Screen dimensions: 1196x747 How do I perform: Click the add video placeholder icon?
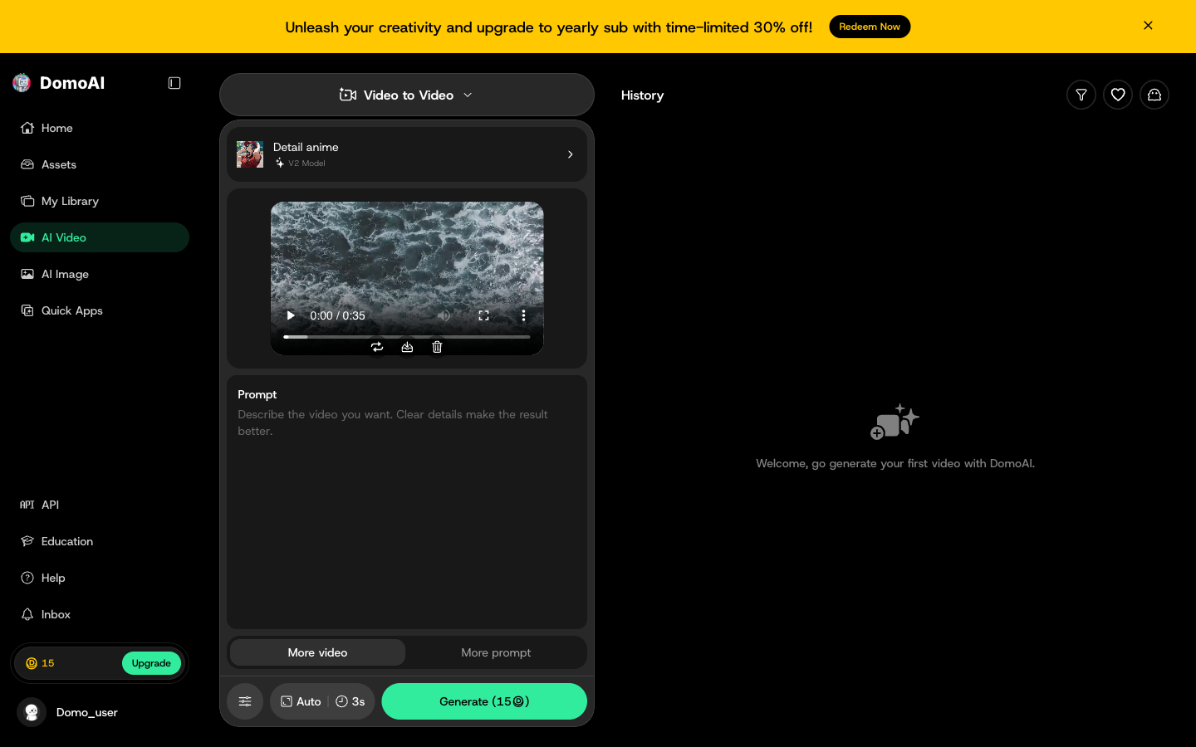pyautogui.click(x=895, y=422)
